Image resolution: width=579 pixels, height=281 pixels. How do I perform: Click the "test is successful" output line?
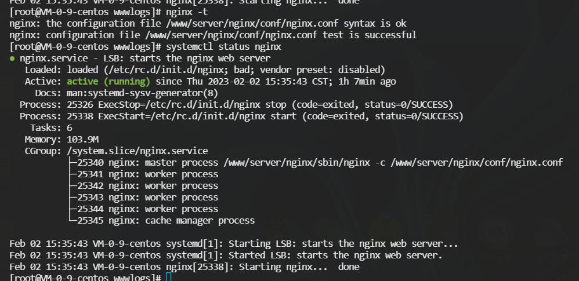pyautogui.click(x=213, y=35)
